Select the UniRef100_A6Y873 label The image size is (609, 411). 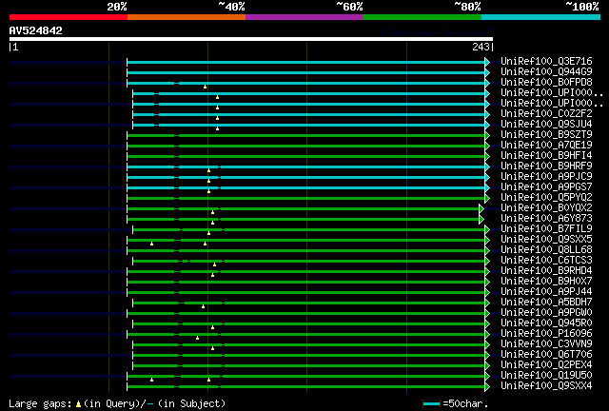(546, 218)
